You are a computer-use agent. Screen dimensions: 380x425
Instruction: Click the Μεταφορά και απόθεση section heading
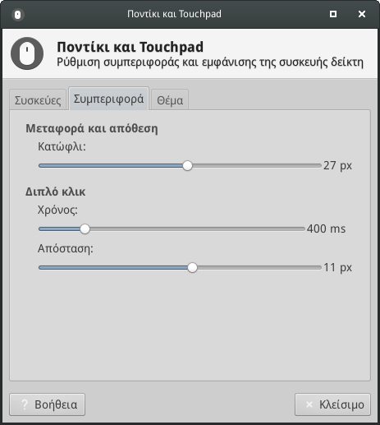92,128
